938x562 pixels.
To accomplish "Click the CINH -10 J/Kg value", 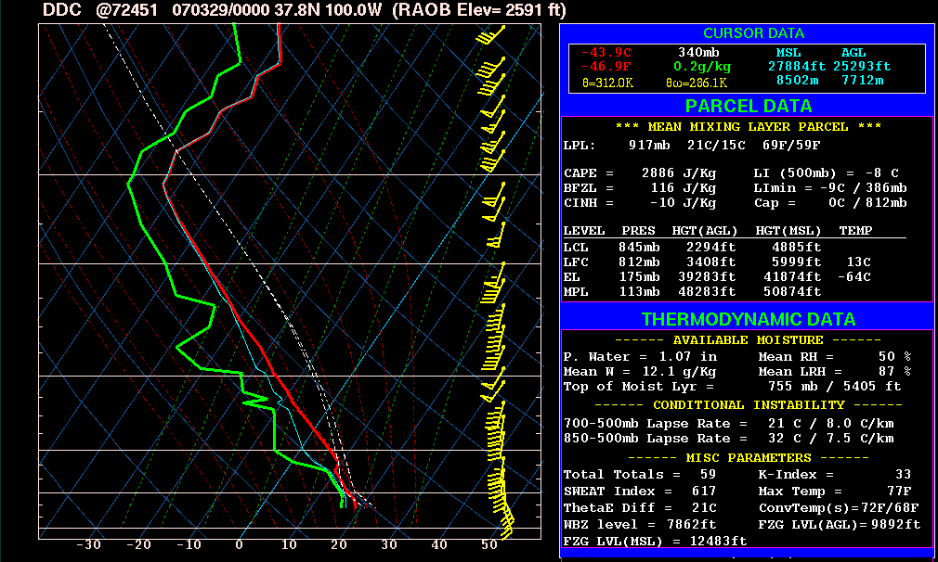I will coord(684,203).
